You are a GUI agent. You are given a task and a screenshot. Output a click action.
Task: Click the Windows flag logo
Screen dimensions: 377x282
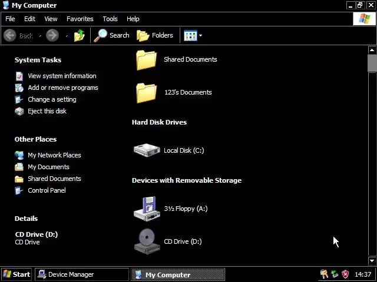click(x=364, y=19)
